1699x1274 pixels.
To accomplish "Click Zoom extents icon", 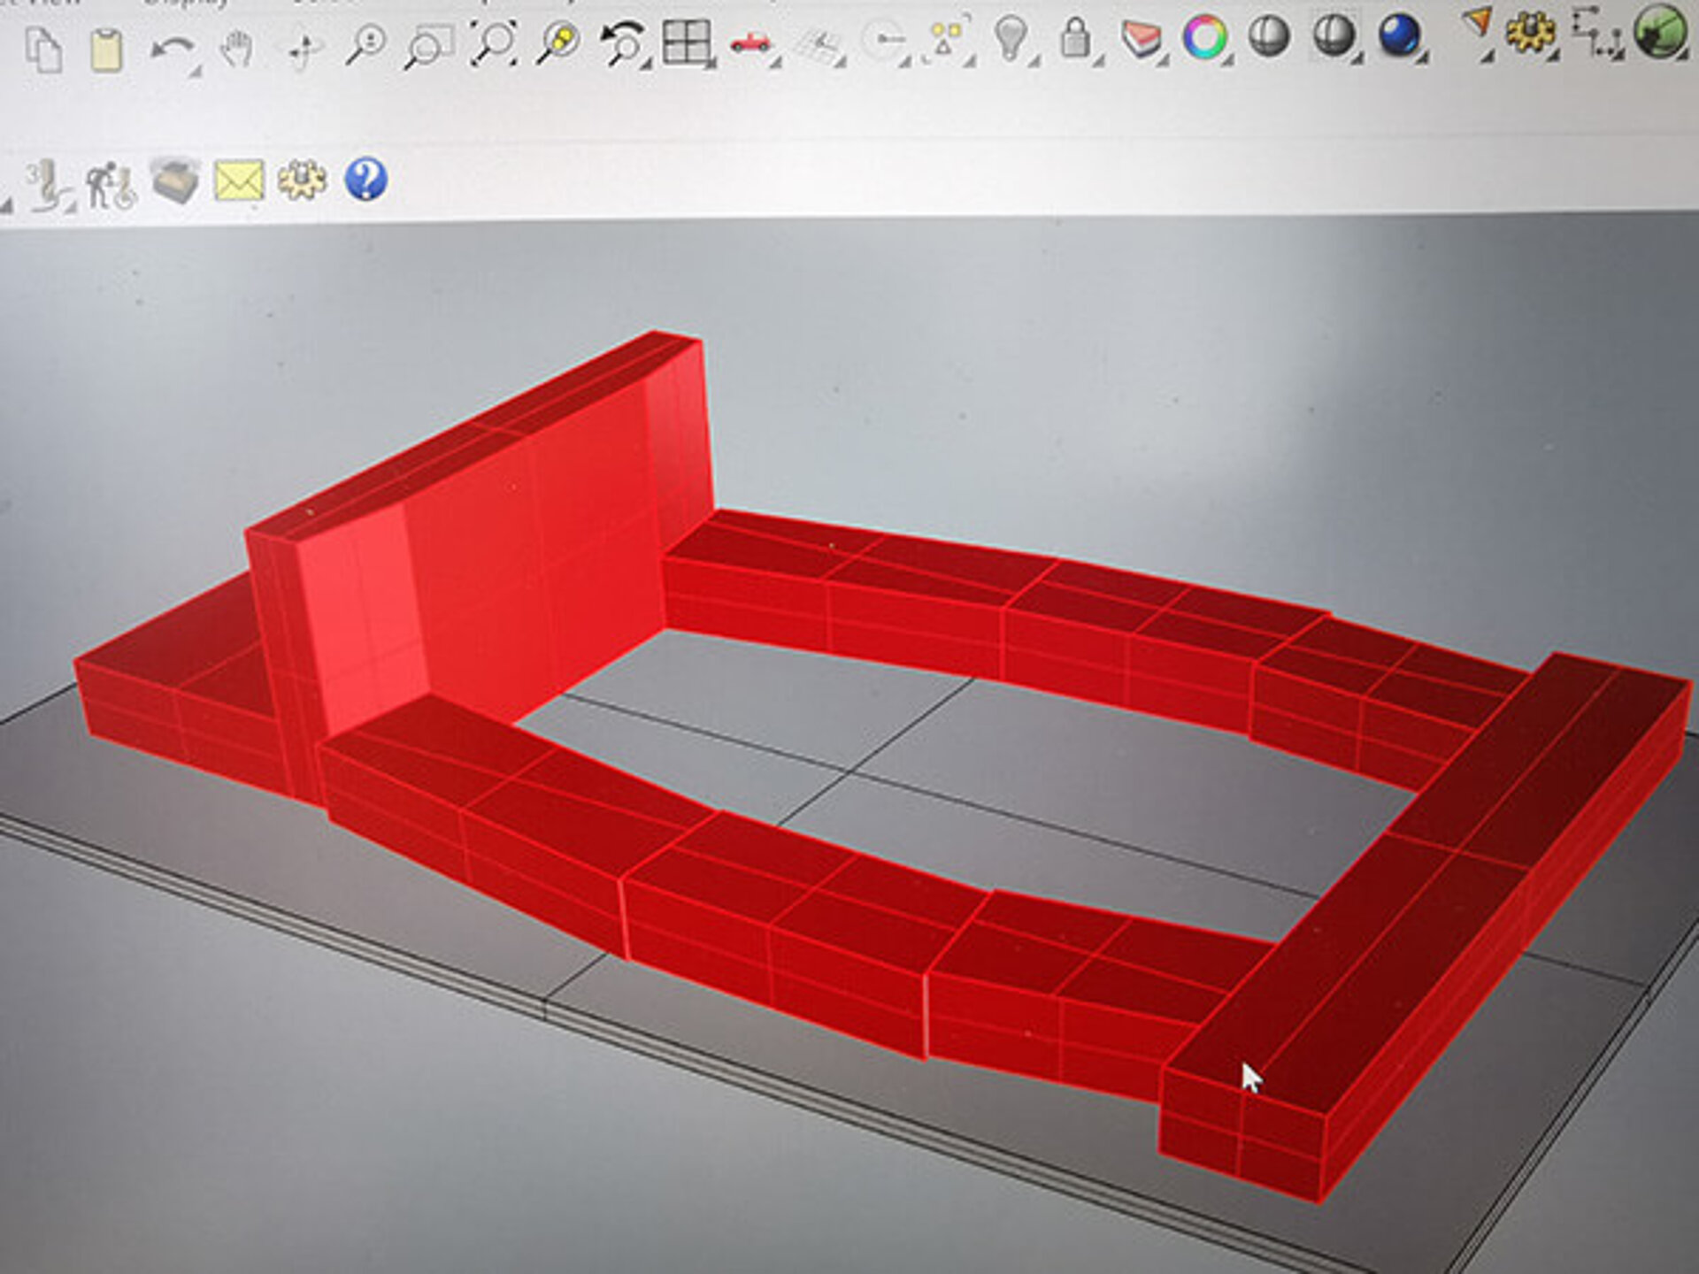I will 494,42.
